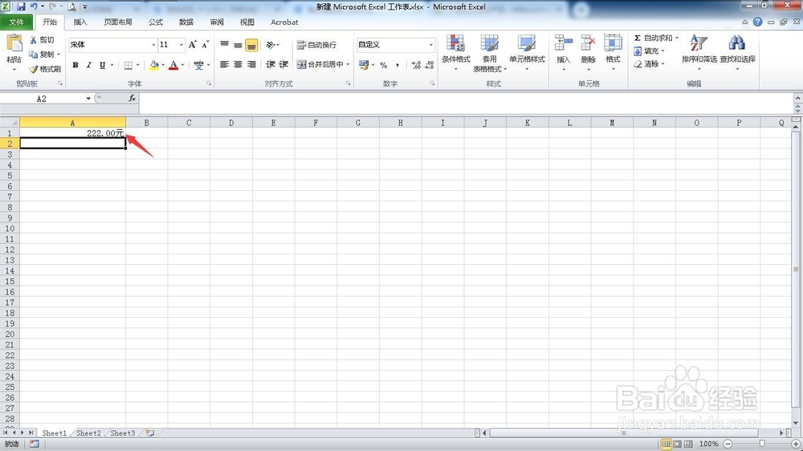
Task: Align text right in the cell
Action: (x=251, y=64)
